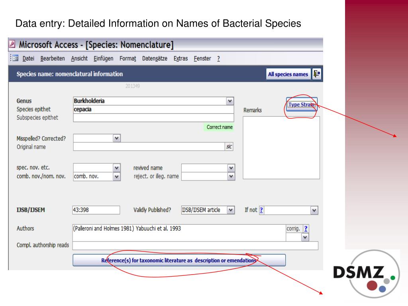Expand the If not dropdown

(x=314, y=210)
